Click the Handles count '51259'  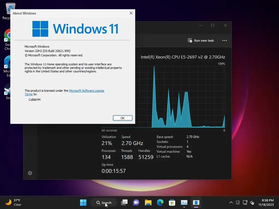pos(146,157)
